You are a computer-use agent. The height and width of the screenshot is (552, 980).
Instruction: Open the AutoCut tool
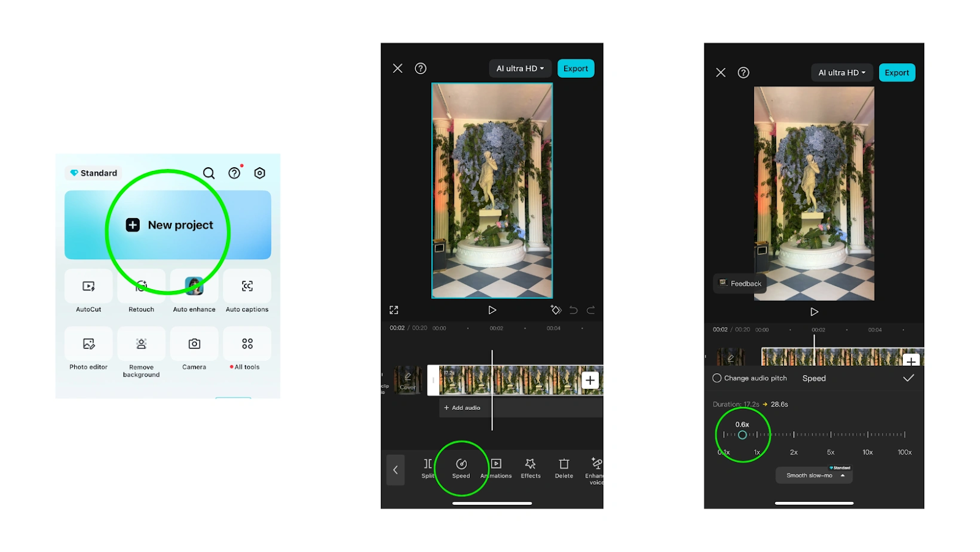point(89,292)
